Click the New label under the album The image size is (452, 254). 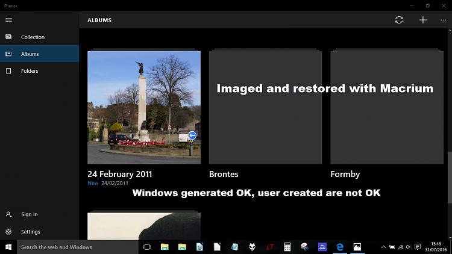click(x=93, y=183)
